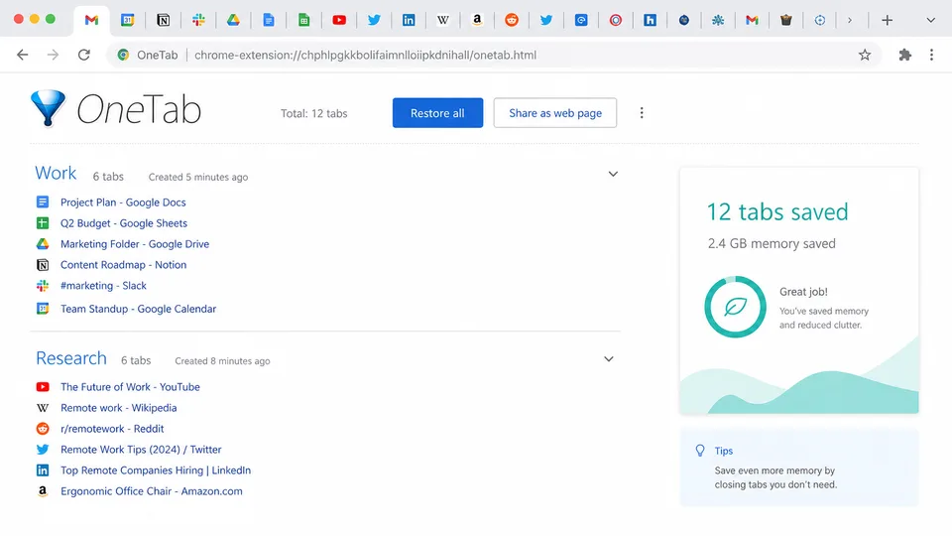Click Created 8 minutes ago label
Viewport: 952px width, 536px height.
point(222,361)
